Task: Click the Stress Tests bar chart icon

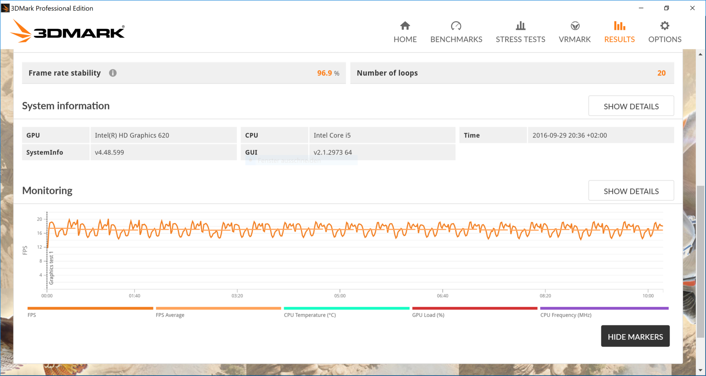Action: pos(520,26)
